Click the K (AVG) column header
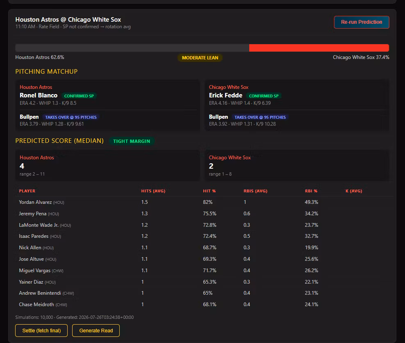This screenshot has height=343, width=405. click(x=354, y=191)
